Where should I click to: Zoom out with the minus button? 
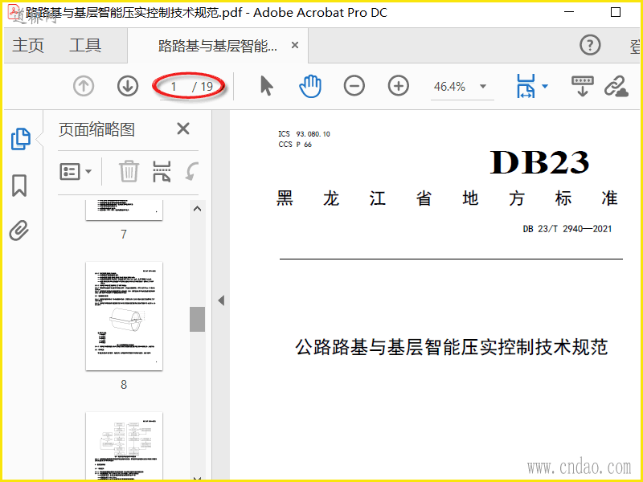click(354, 86)
